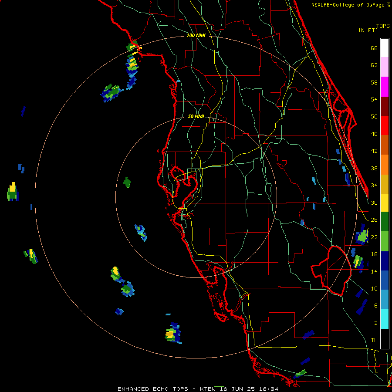Click the 6 scale label

pyautogui.click(x=375, y=305)
